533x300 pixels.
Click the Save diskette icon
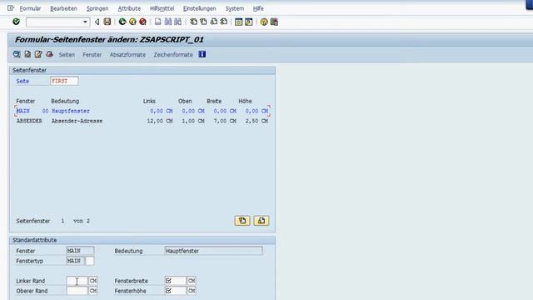point(107,22)
